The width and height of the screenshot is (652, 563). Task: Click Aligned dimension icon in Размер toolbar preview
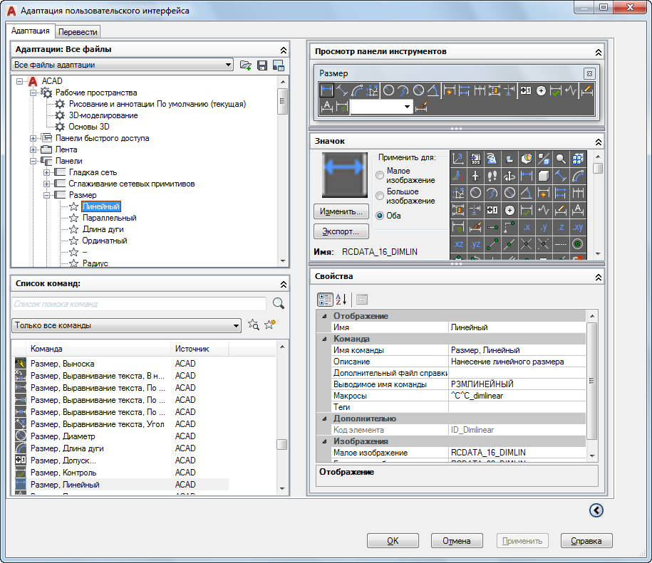342,90
